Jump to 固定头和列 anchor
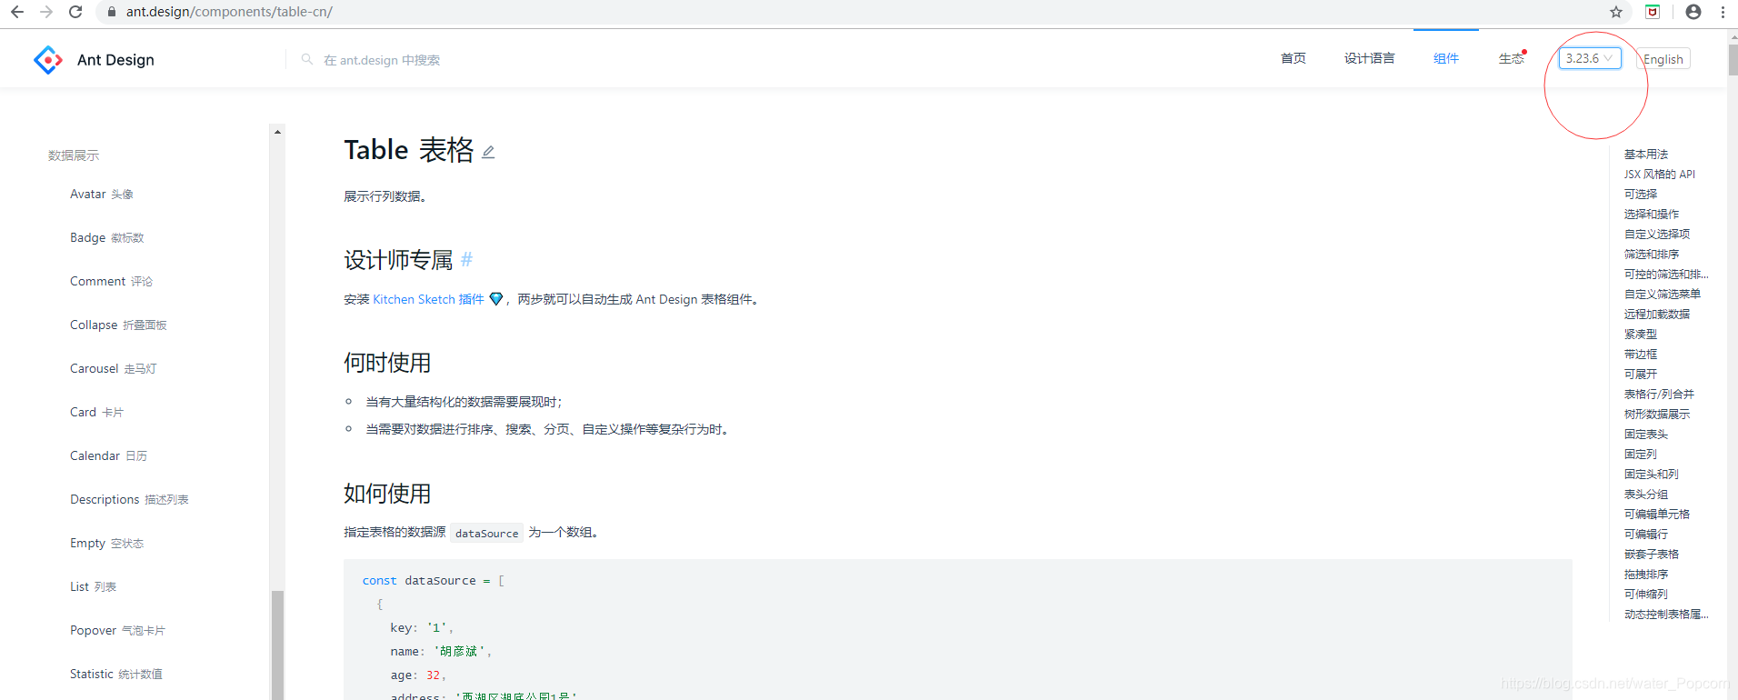The height and width of the screenshot is (700, 1738). 1652,474
